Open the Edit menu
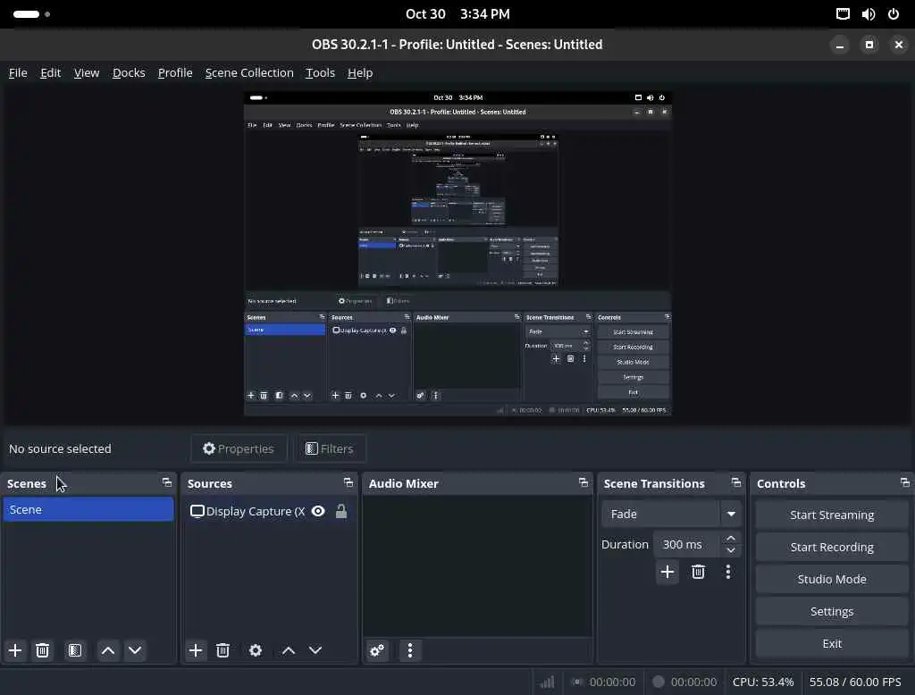This screenshot has height=695, width=915. coord(51,73)
